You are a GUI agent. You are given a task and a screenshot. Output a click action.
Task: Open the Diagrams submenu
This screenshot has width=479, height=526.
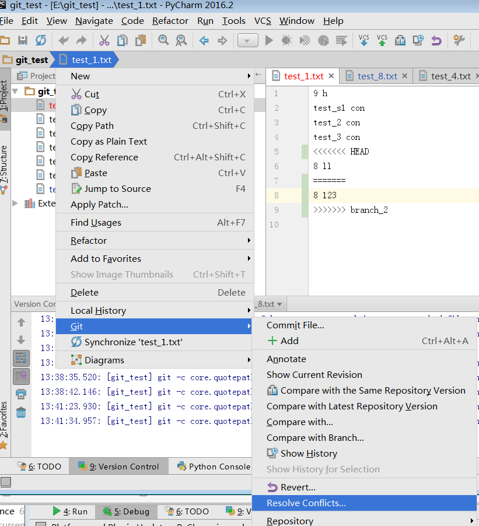[x=154, y=360]
